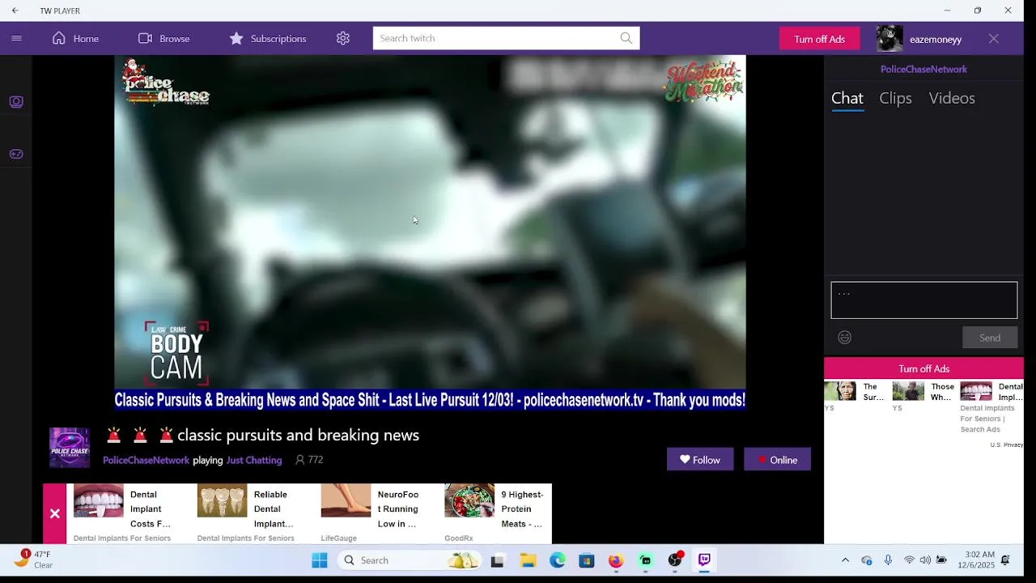The image size is (1036, 583).
Task: Send the chat message
Action: click(990, 338)
